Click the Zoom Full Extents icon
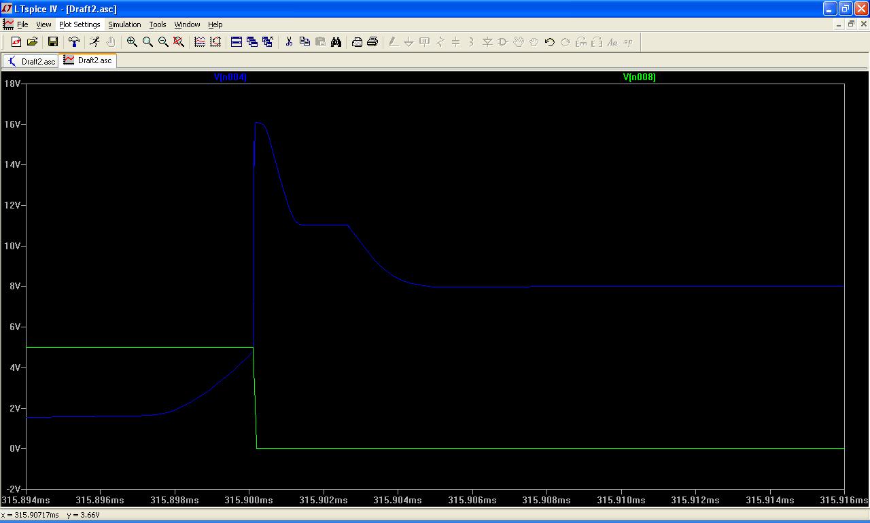Viewport: 870px width, 523px height. pos(179,42)
